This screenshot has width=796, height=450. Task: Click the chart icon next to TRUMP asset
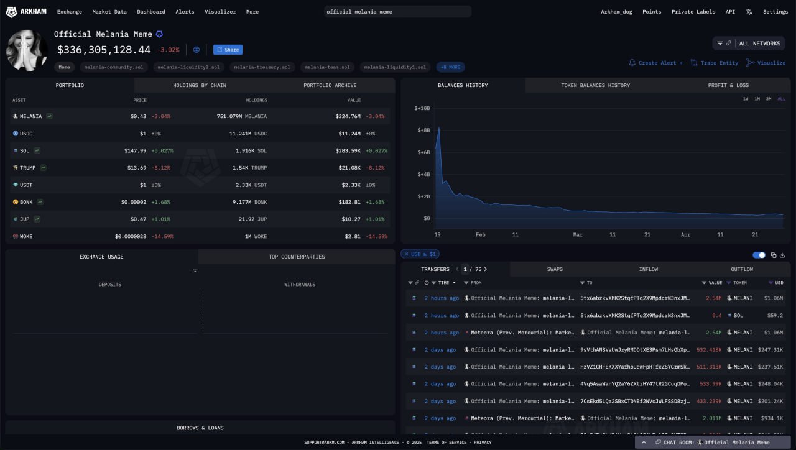point(43,168)
